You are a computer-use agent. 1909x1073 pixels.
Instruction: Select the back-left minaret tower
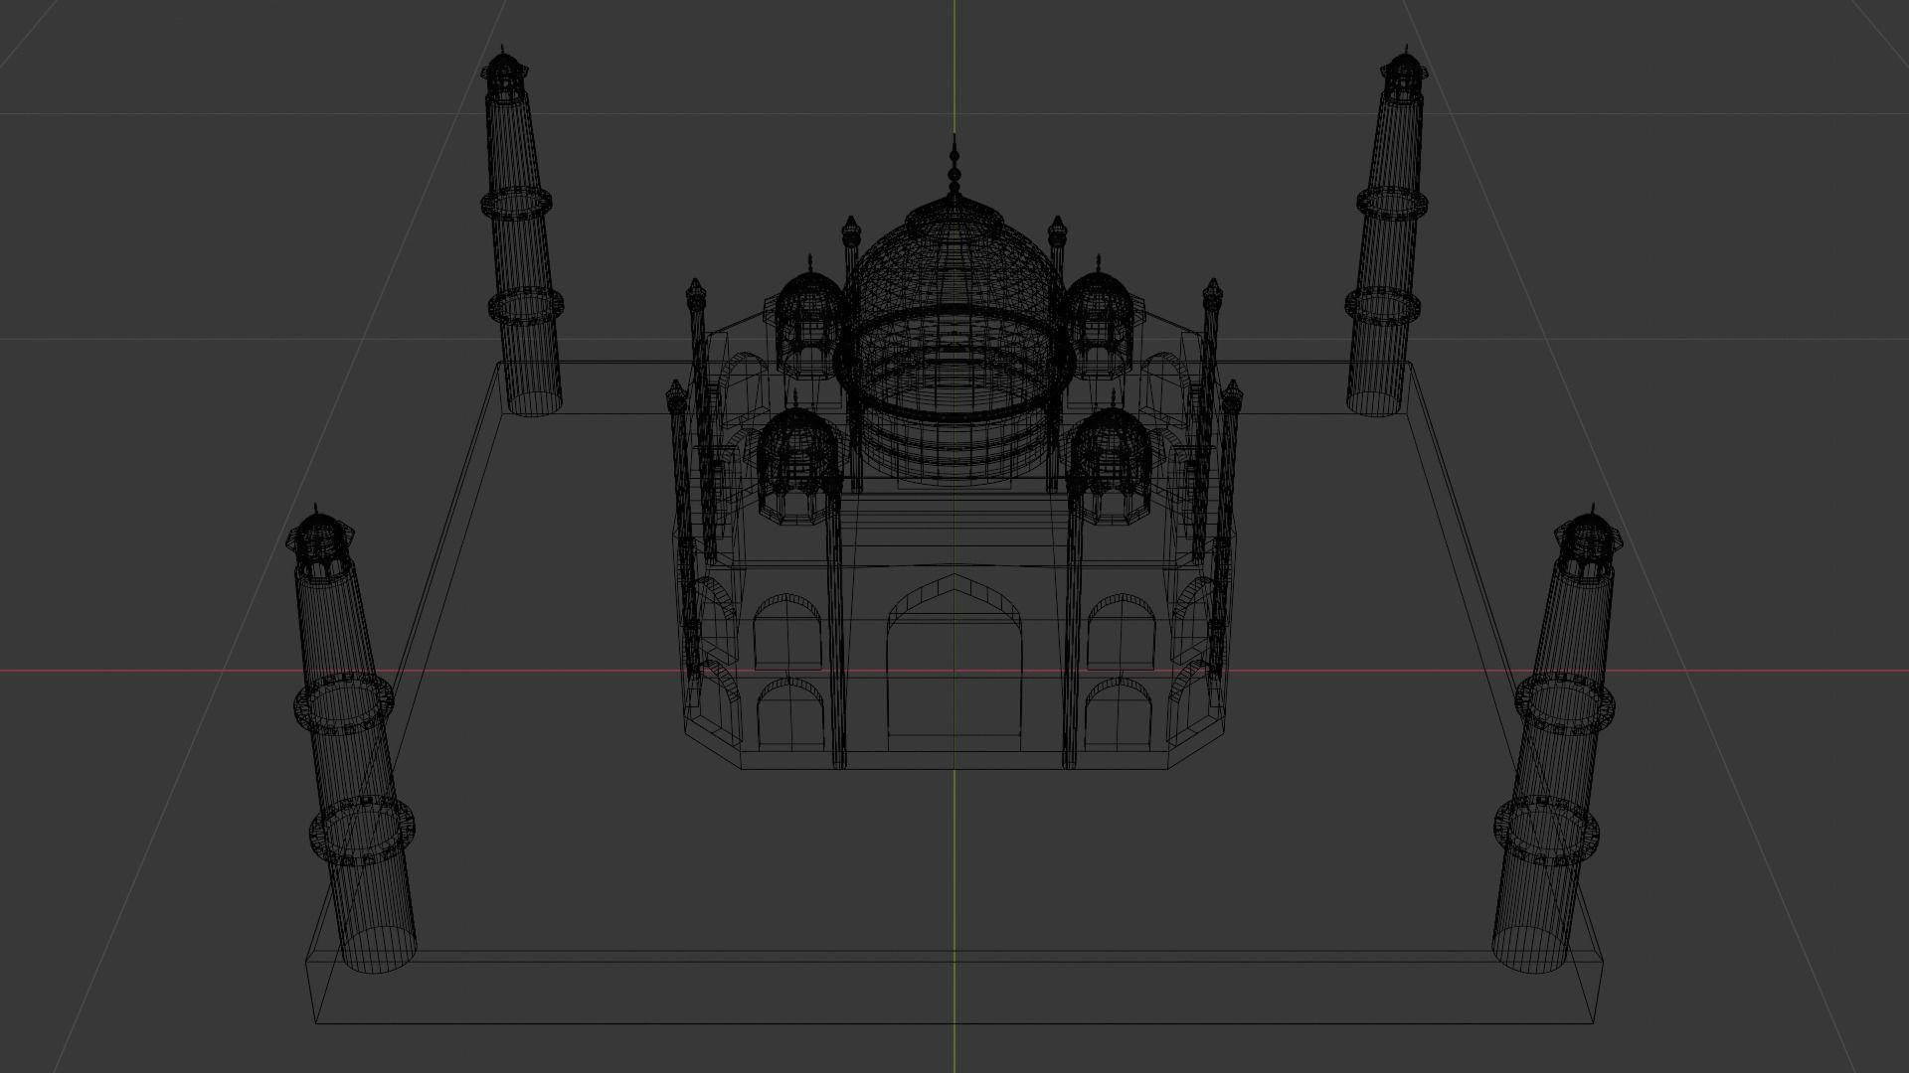[x=521, y=230]
